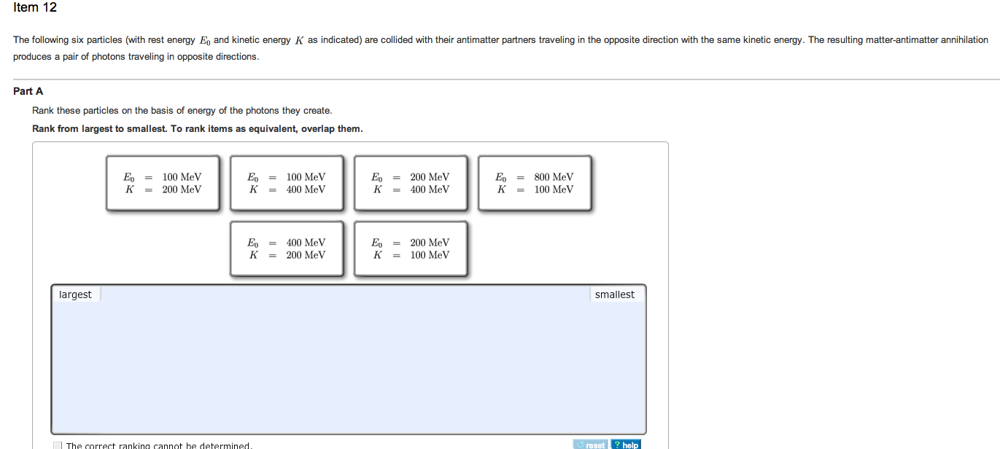Select the card with E0 400 MeV, K 200 MeV
The width and height of the screenshot is (1000, 449).
coord(287,249)
